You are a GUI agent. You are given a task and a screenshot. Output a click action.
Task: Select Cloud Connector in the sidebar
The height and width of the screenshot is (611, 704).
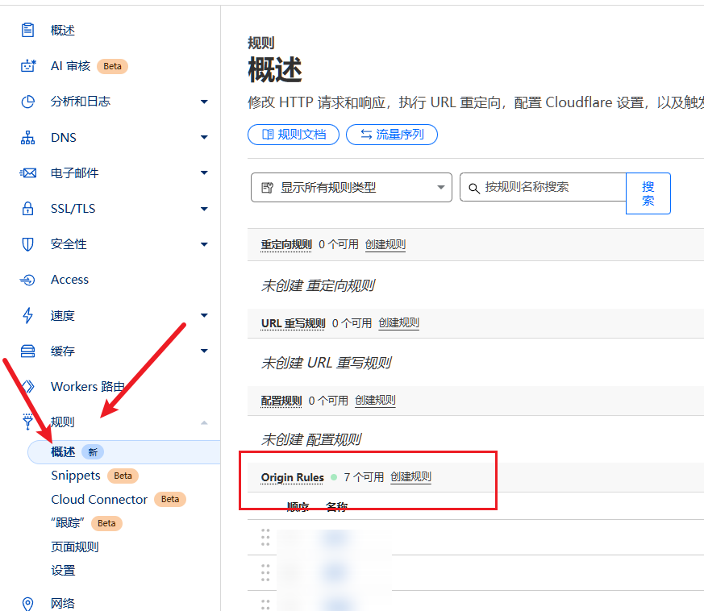[99, 499]
